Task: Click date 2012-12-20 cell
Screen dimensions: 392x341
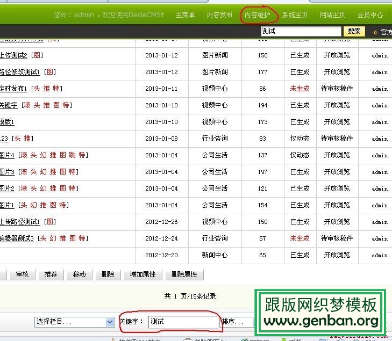Action: tap(161, 255)
